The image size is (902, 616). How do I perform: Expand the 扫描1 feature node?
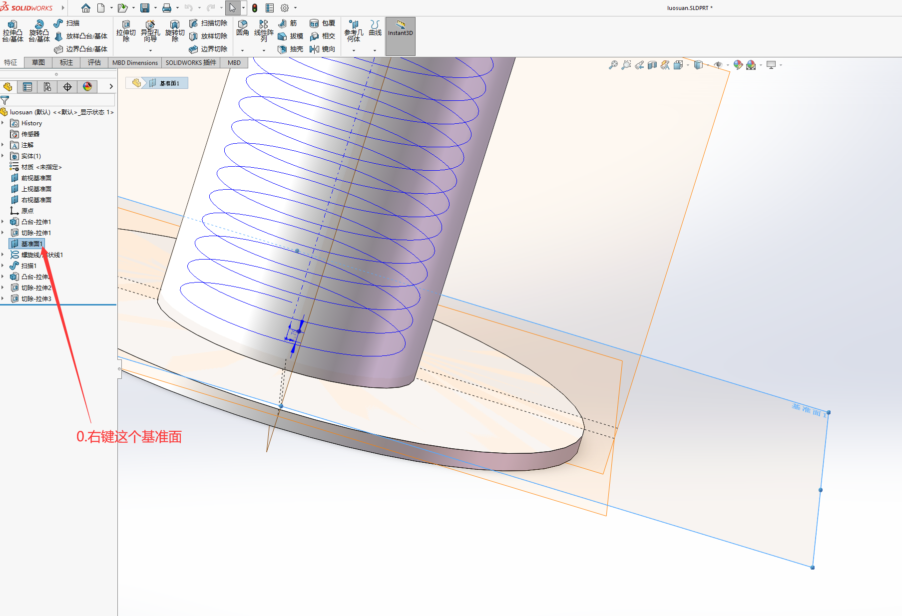coord(3,266)
